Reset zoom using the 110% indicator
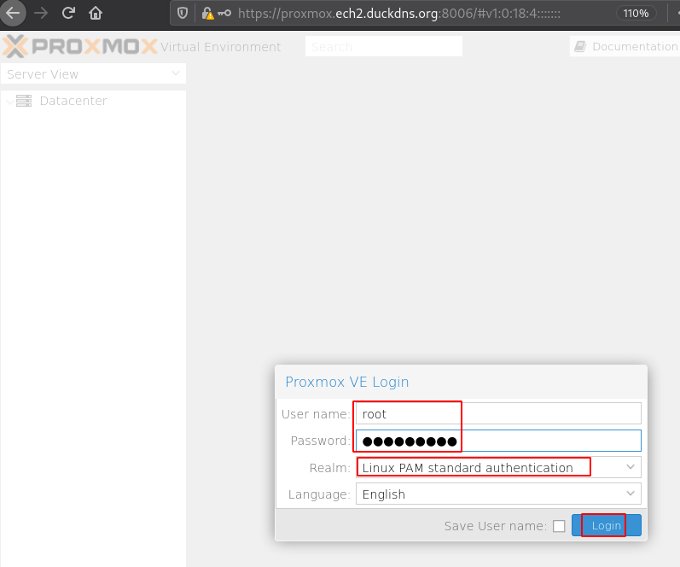 pyautogui.click(x=636, y=14)
